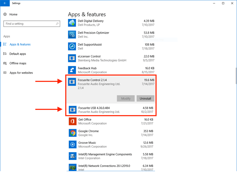Click the Dell SupportAssist wrench icon
This screenshot has width=237, height=184.
[72, 46]
